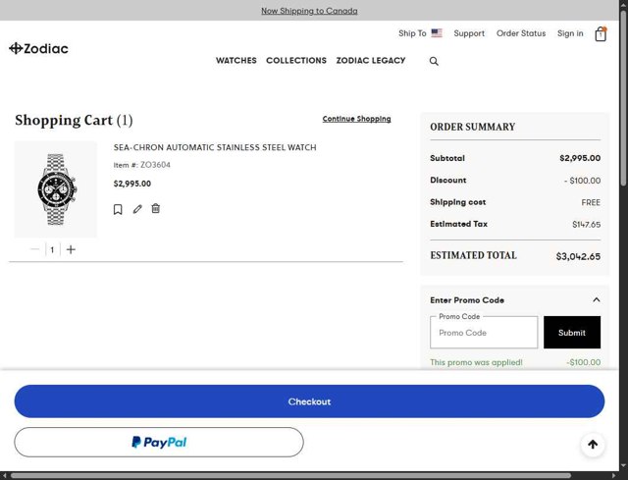This screenshot has width=628, height=480.
Task: Pay with the PayPal button
Action: tap(159, 442)
